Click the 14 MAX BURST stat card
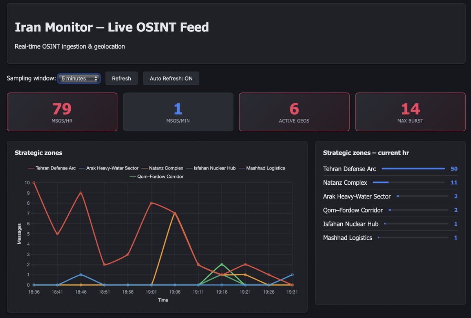This screenshot has height=318, width=471. [x=411, y=112]
